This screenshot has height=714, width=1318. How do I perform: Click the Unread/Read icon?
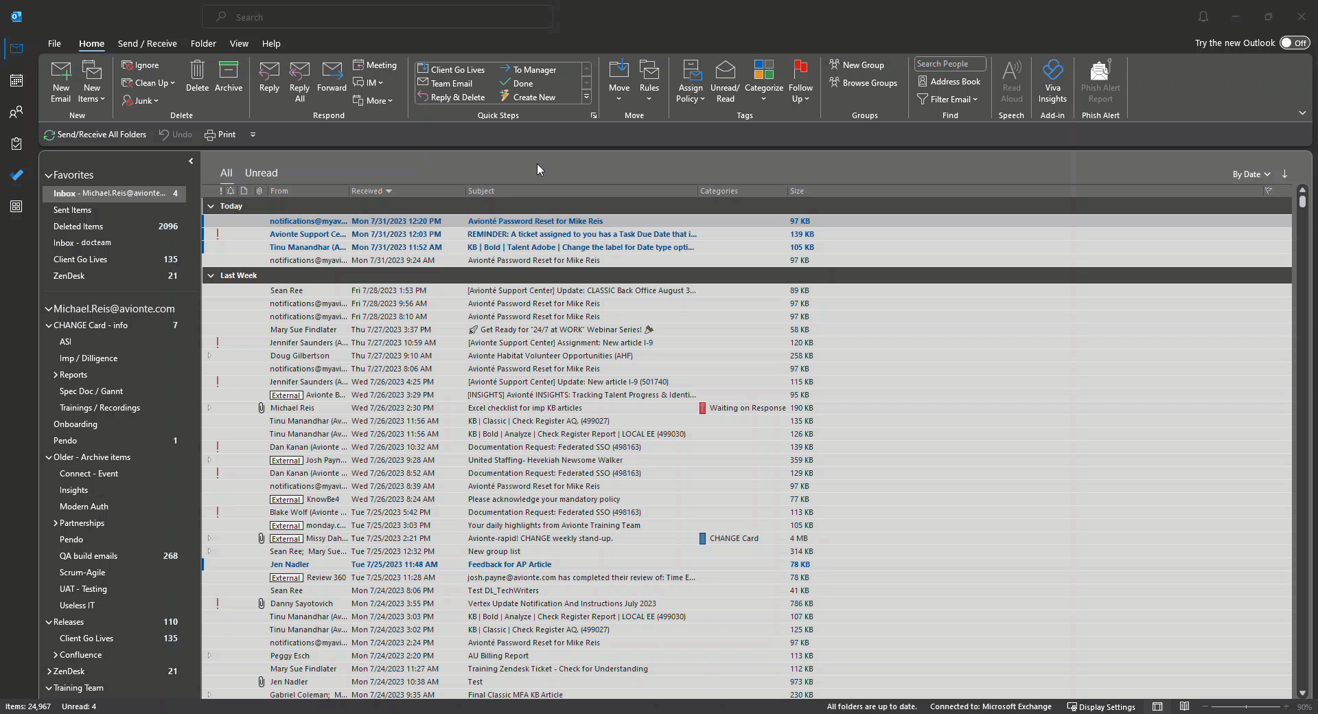725,82
